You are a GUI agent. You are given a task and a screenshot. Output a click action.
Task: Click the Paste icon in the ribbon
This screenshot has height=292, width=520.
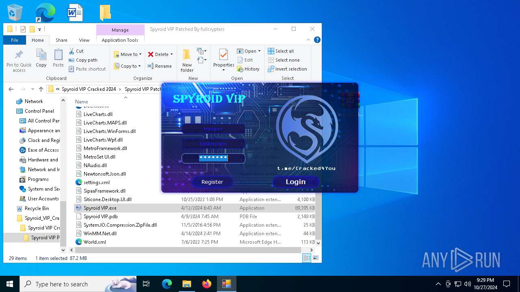[x=58, y=54]
